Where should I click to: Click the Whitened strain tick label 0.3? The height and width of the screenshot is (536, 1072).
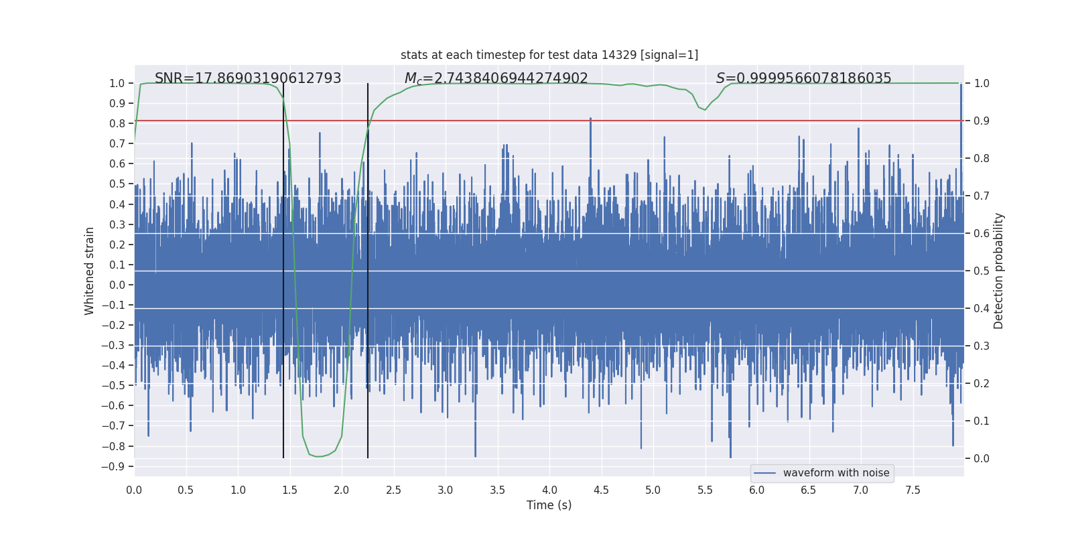117,224
